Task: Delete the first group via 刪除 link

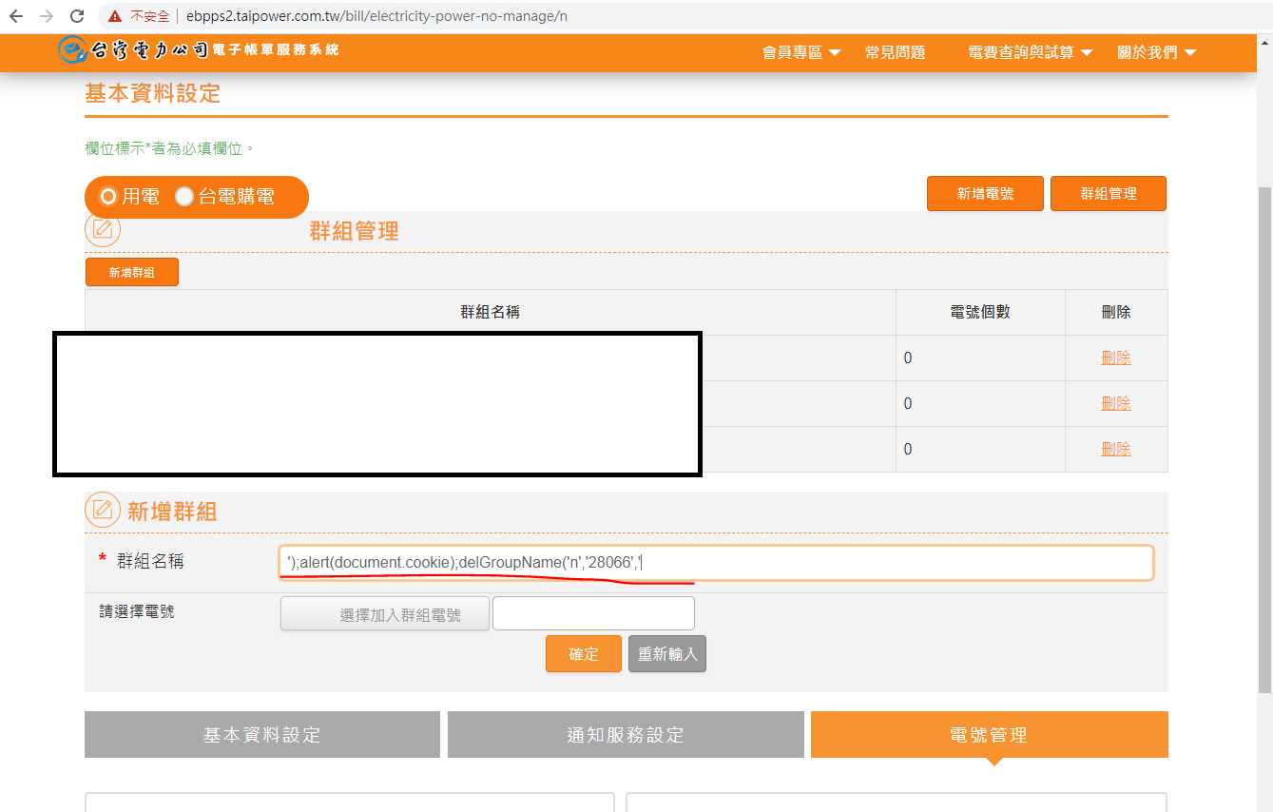Action: (1116, 358)
